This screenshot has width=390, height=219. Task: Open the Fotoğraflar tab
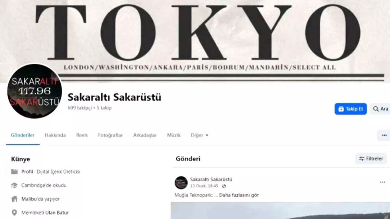pyautogui.click(x=110, y=135)
